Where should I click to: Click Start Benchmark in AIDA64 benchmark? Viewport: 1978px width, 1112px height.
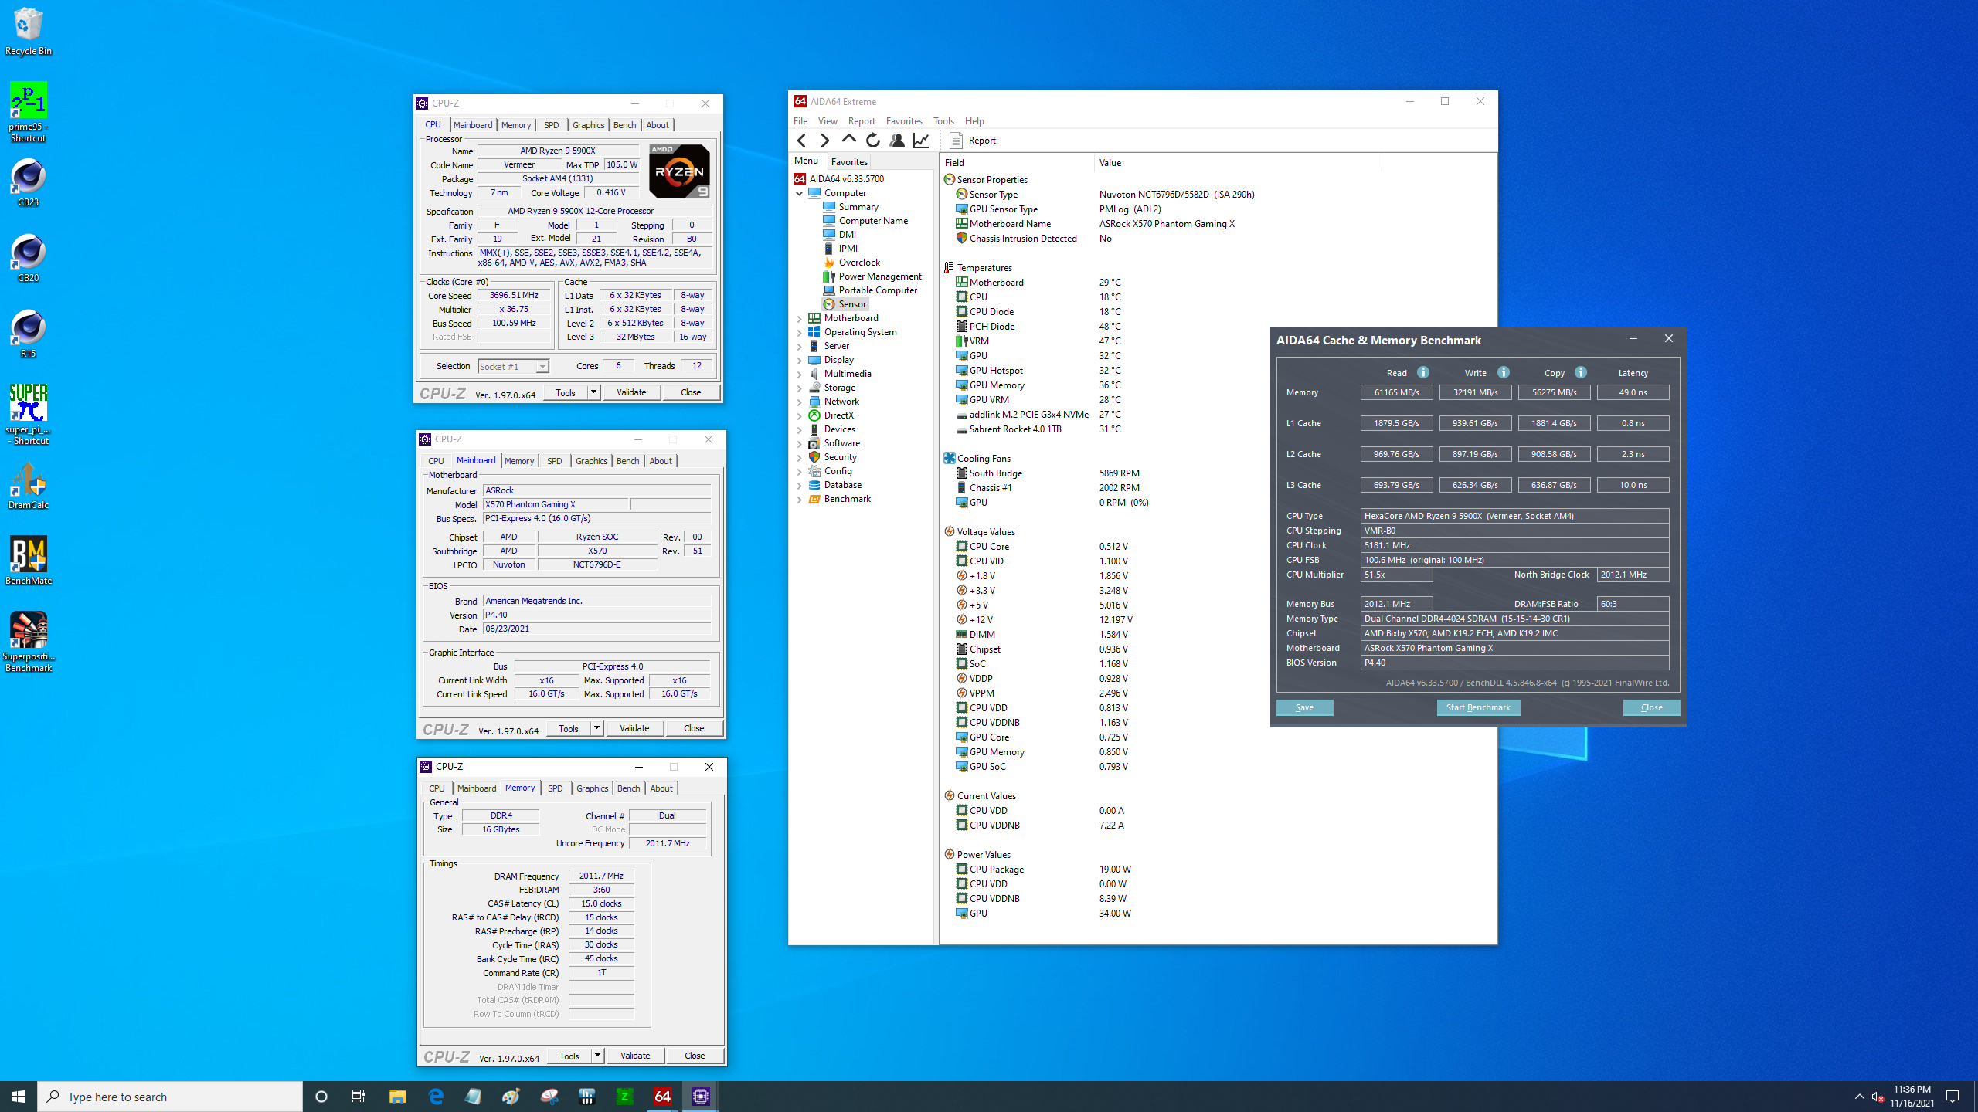click(x=1478, y=707)
